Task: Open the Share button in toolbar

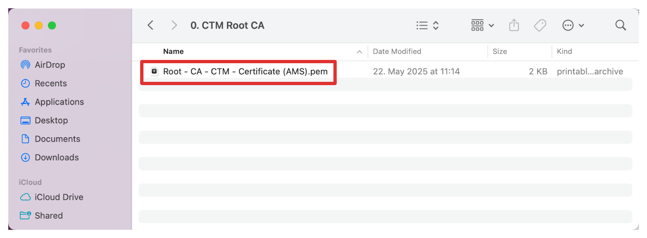Action: [513, 25]
